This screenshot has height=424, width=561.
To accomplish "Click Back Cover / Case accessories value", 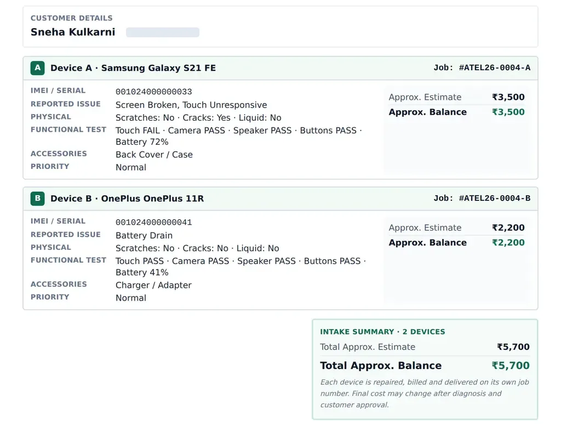I will click(154, 155).
